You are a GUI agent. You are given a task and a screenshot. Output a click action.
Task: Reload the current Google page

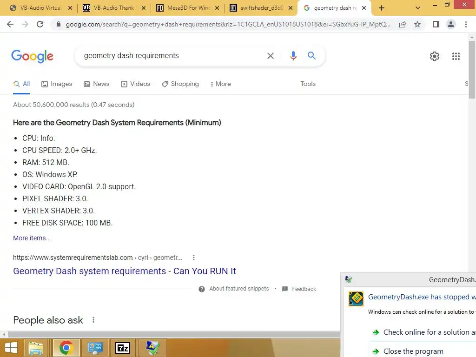tap(40, 24)
